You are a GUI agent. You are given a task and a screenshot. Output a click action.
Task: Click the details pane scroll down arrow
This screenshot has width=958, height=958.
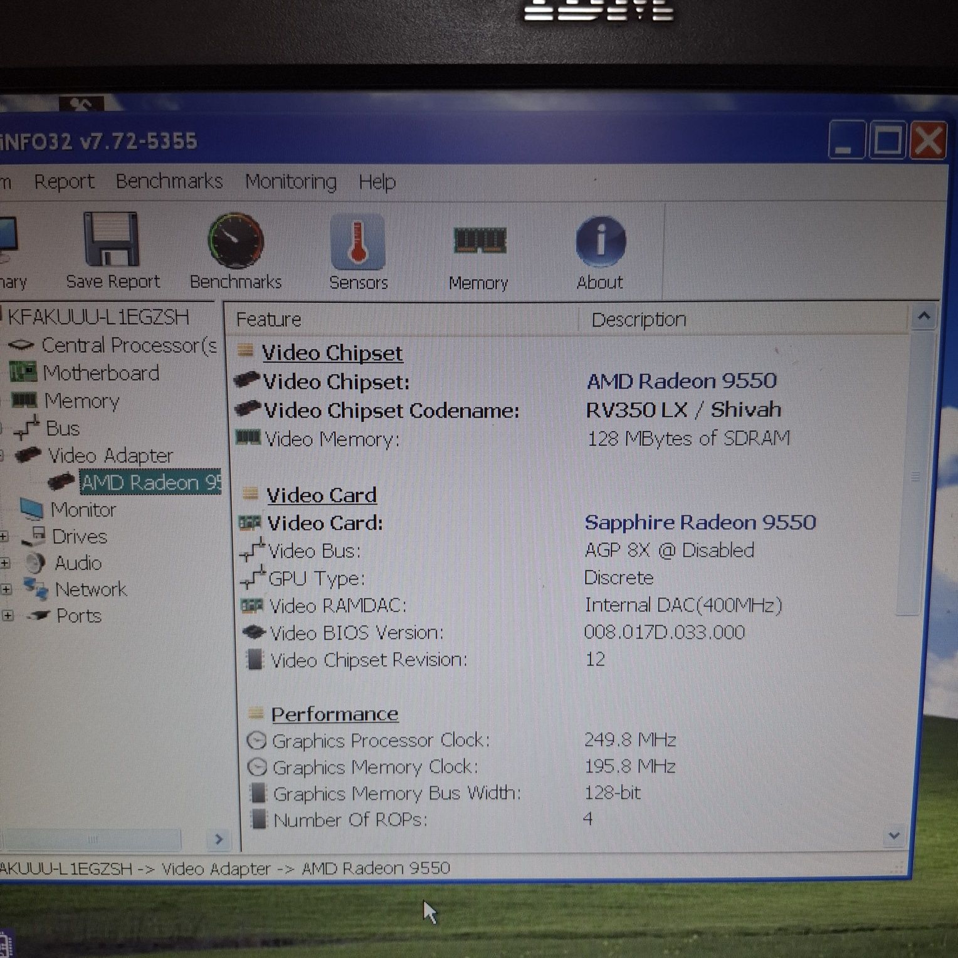[895, 836]
